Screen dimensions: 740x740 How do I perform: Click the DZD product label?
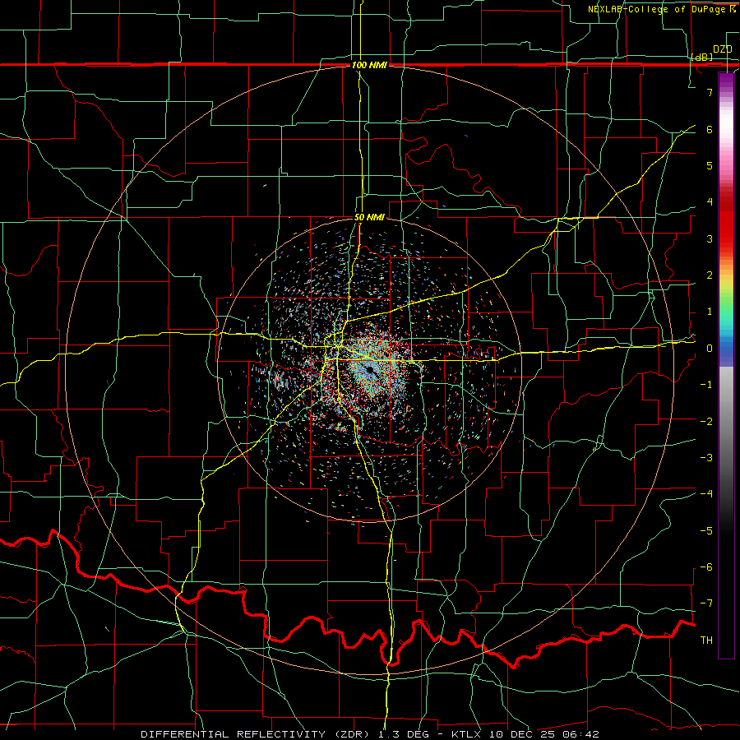click(722, 49)
